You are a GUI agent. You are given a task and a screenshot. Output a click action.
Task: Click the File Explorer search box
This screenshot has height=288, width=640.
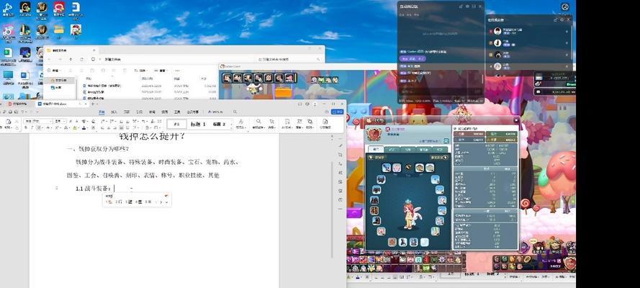pyautogui.click(x=290, y=59)
